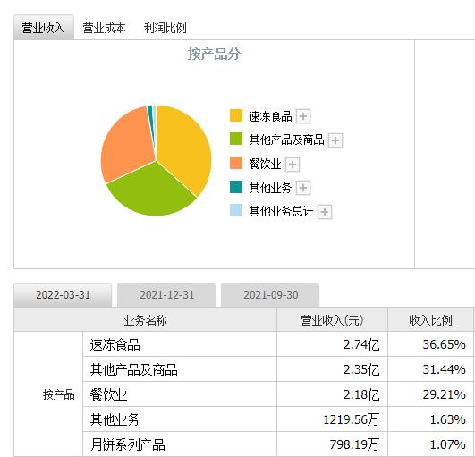Select the 月饼系列产品 table row name
This screenshot has height=457, width=475.
pyautogui.click(x=128, y=444)
